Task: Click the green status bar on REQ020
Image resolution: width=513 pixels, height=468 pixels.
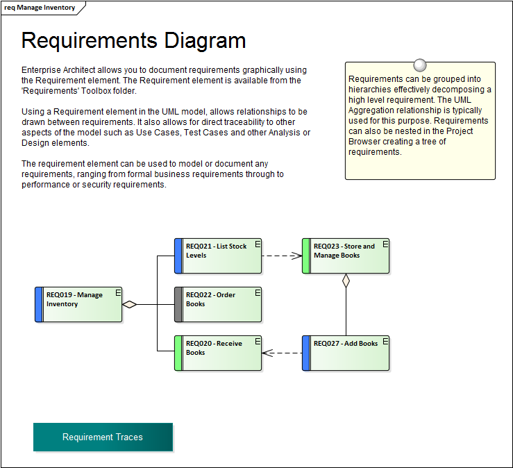Action: (x=178, y=353)
